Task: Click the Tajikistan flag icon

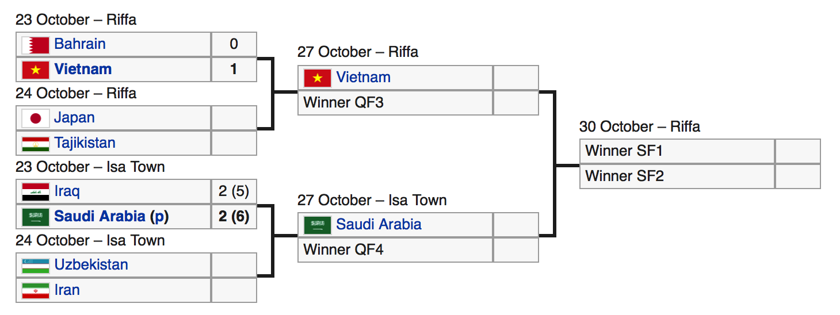Action: point(35,143)
